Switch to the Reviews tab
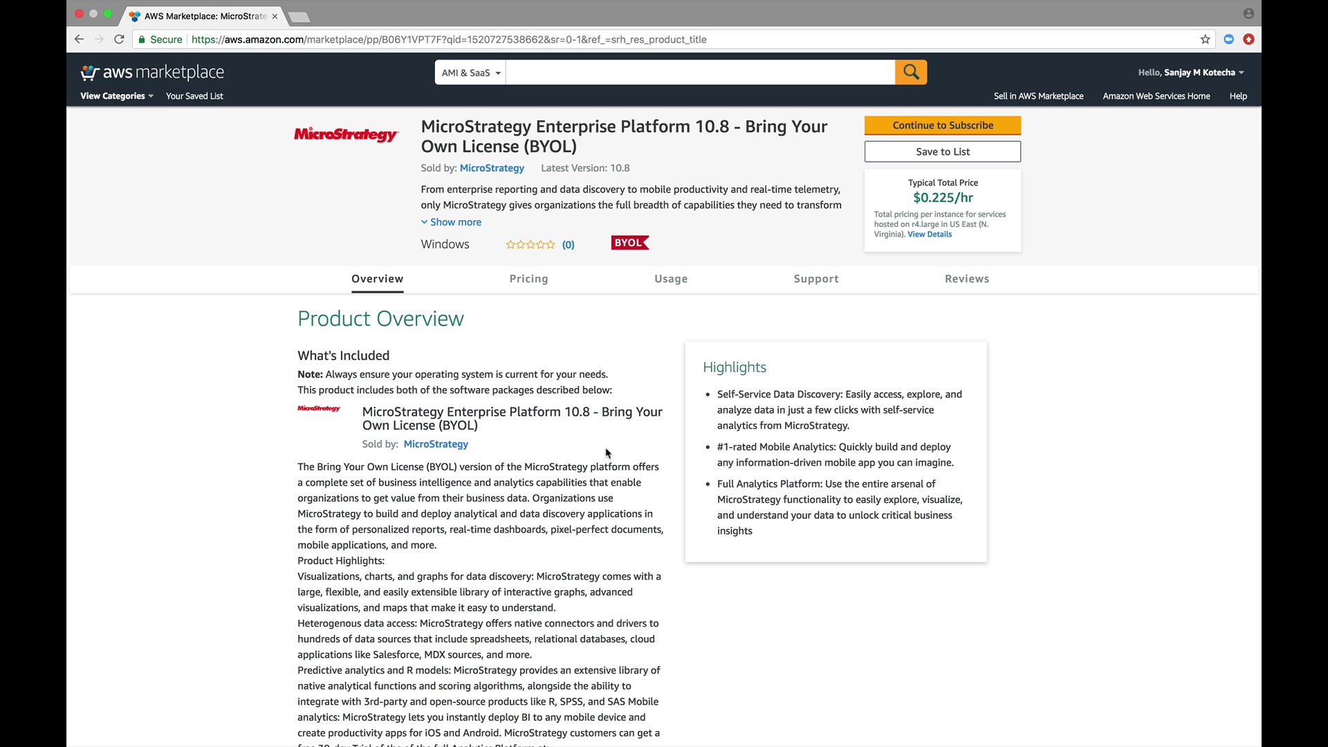Viewport: 1328px width, 747px height. pos(966,279)
